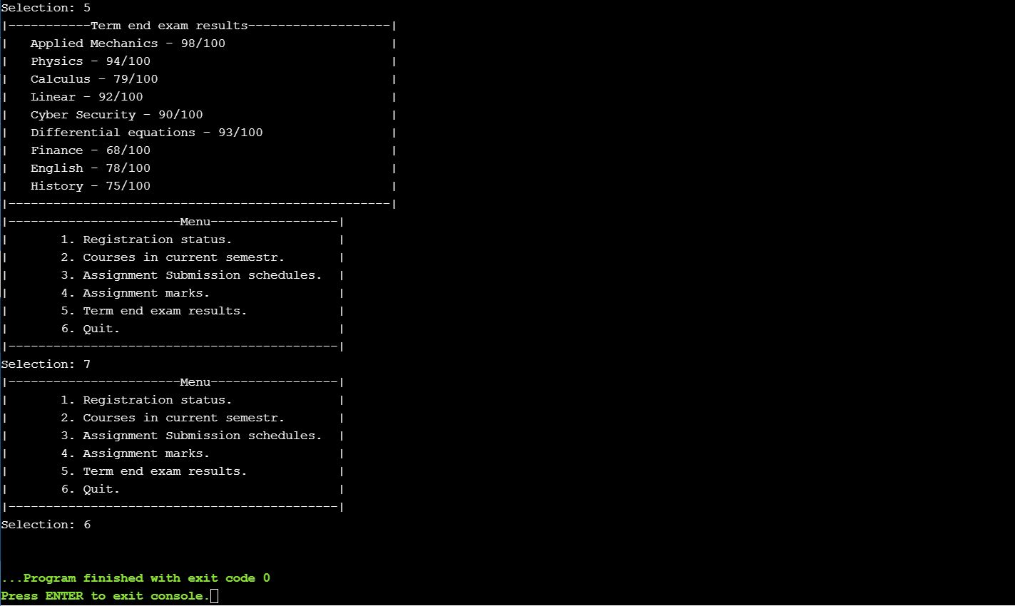Click 'Registration status' in menu below Selection: 7
This screenshot has height=606, width=1015.
point(157,400)
